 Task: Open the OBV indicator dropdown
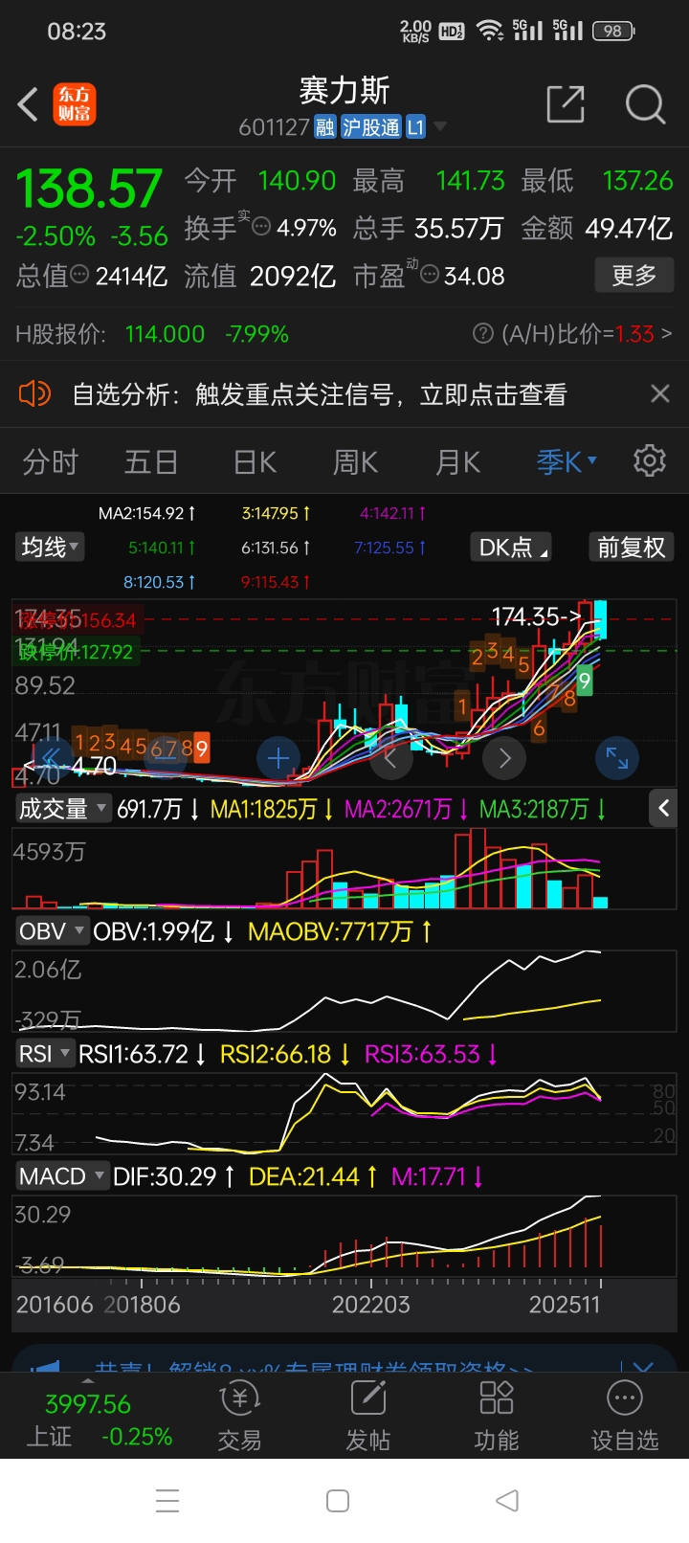click(x=52, y=931)
